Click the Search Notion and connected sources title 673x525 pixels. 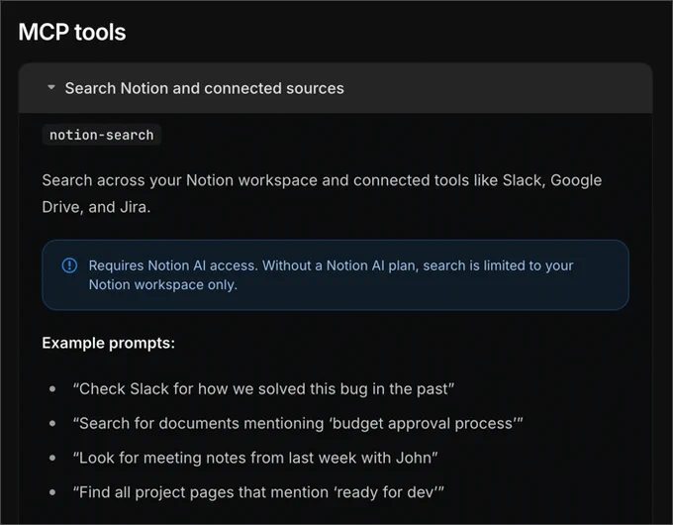pyautogui.click(x=204, y=88)
